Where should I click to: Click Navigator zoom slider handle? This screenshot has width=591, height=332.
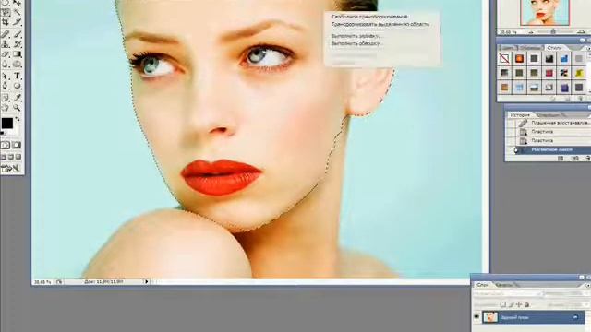click(x=553, y=32)
